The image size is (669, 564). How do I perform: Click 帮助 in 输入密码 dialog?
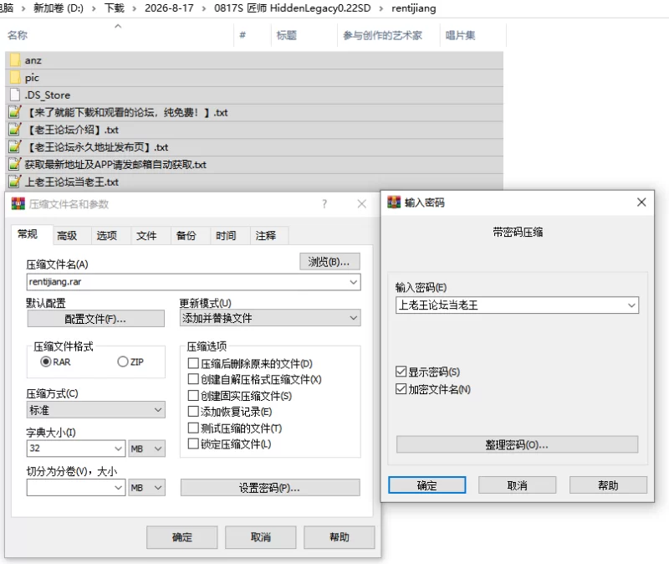tap(608, 485)
